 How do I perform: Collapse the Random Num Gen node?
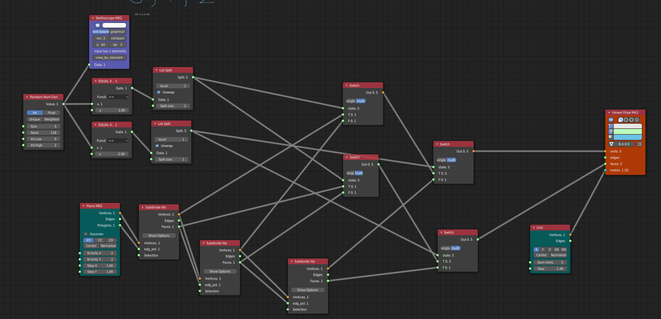click(27, 97)
